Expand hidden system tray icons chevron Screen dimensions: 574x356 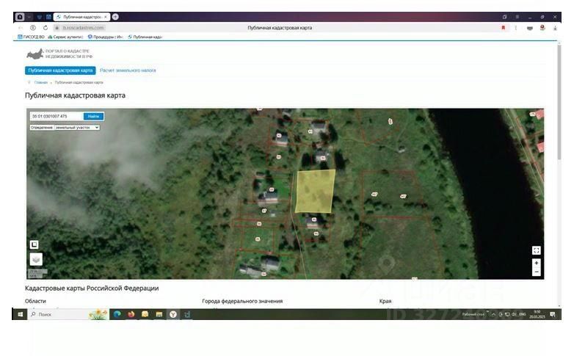(493, 314)
